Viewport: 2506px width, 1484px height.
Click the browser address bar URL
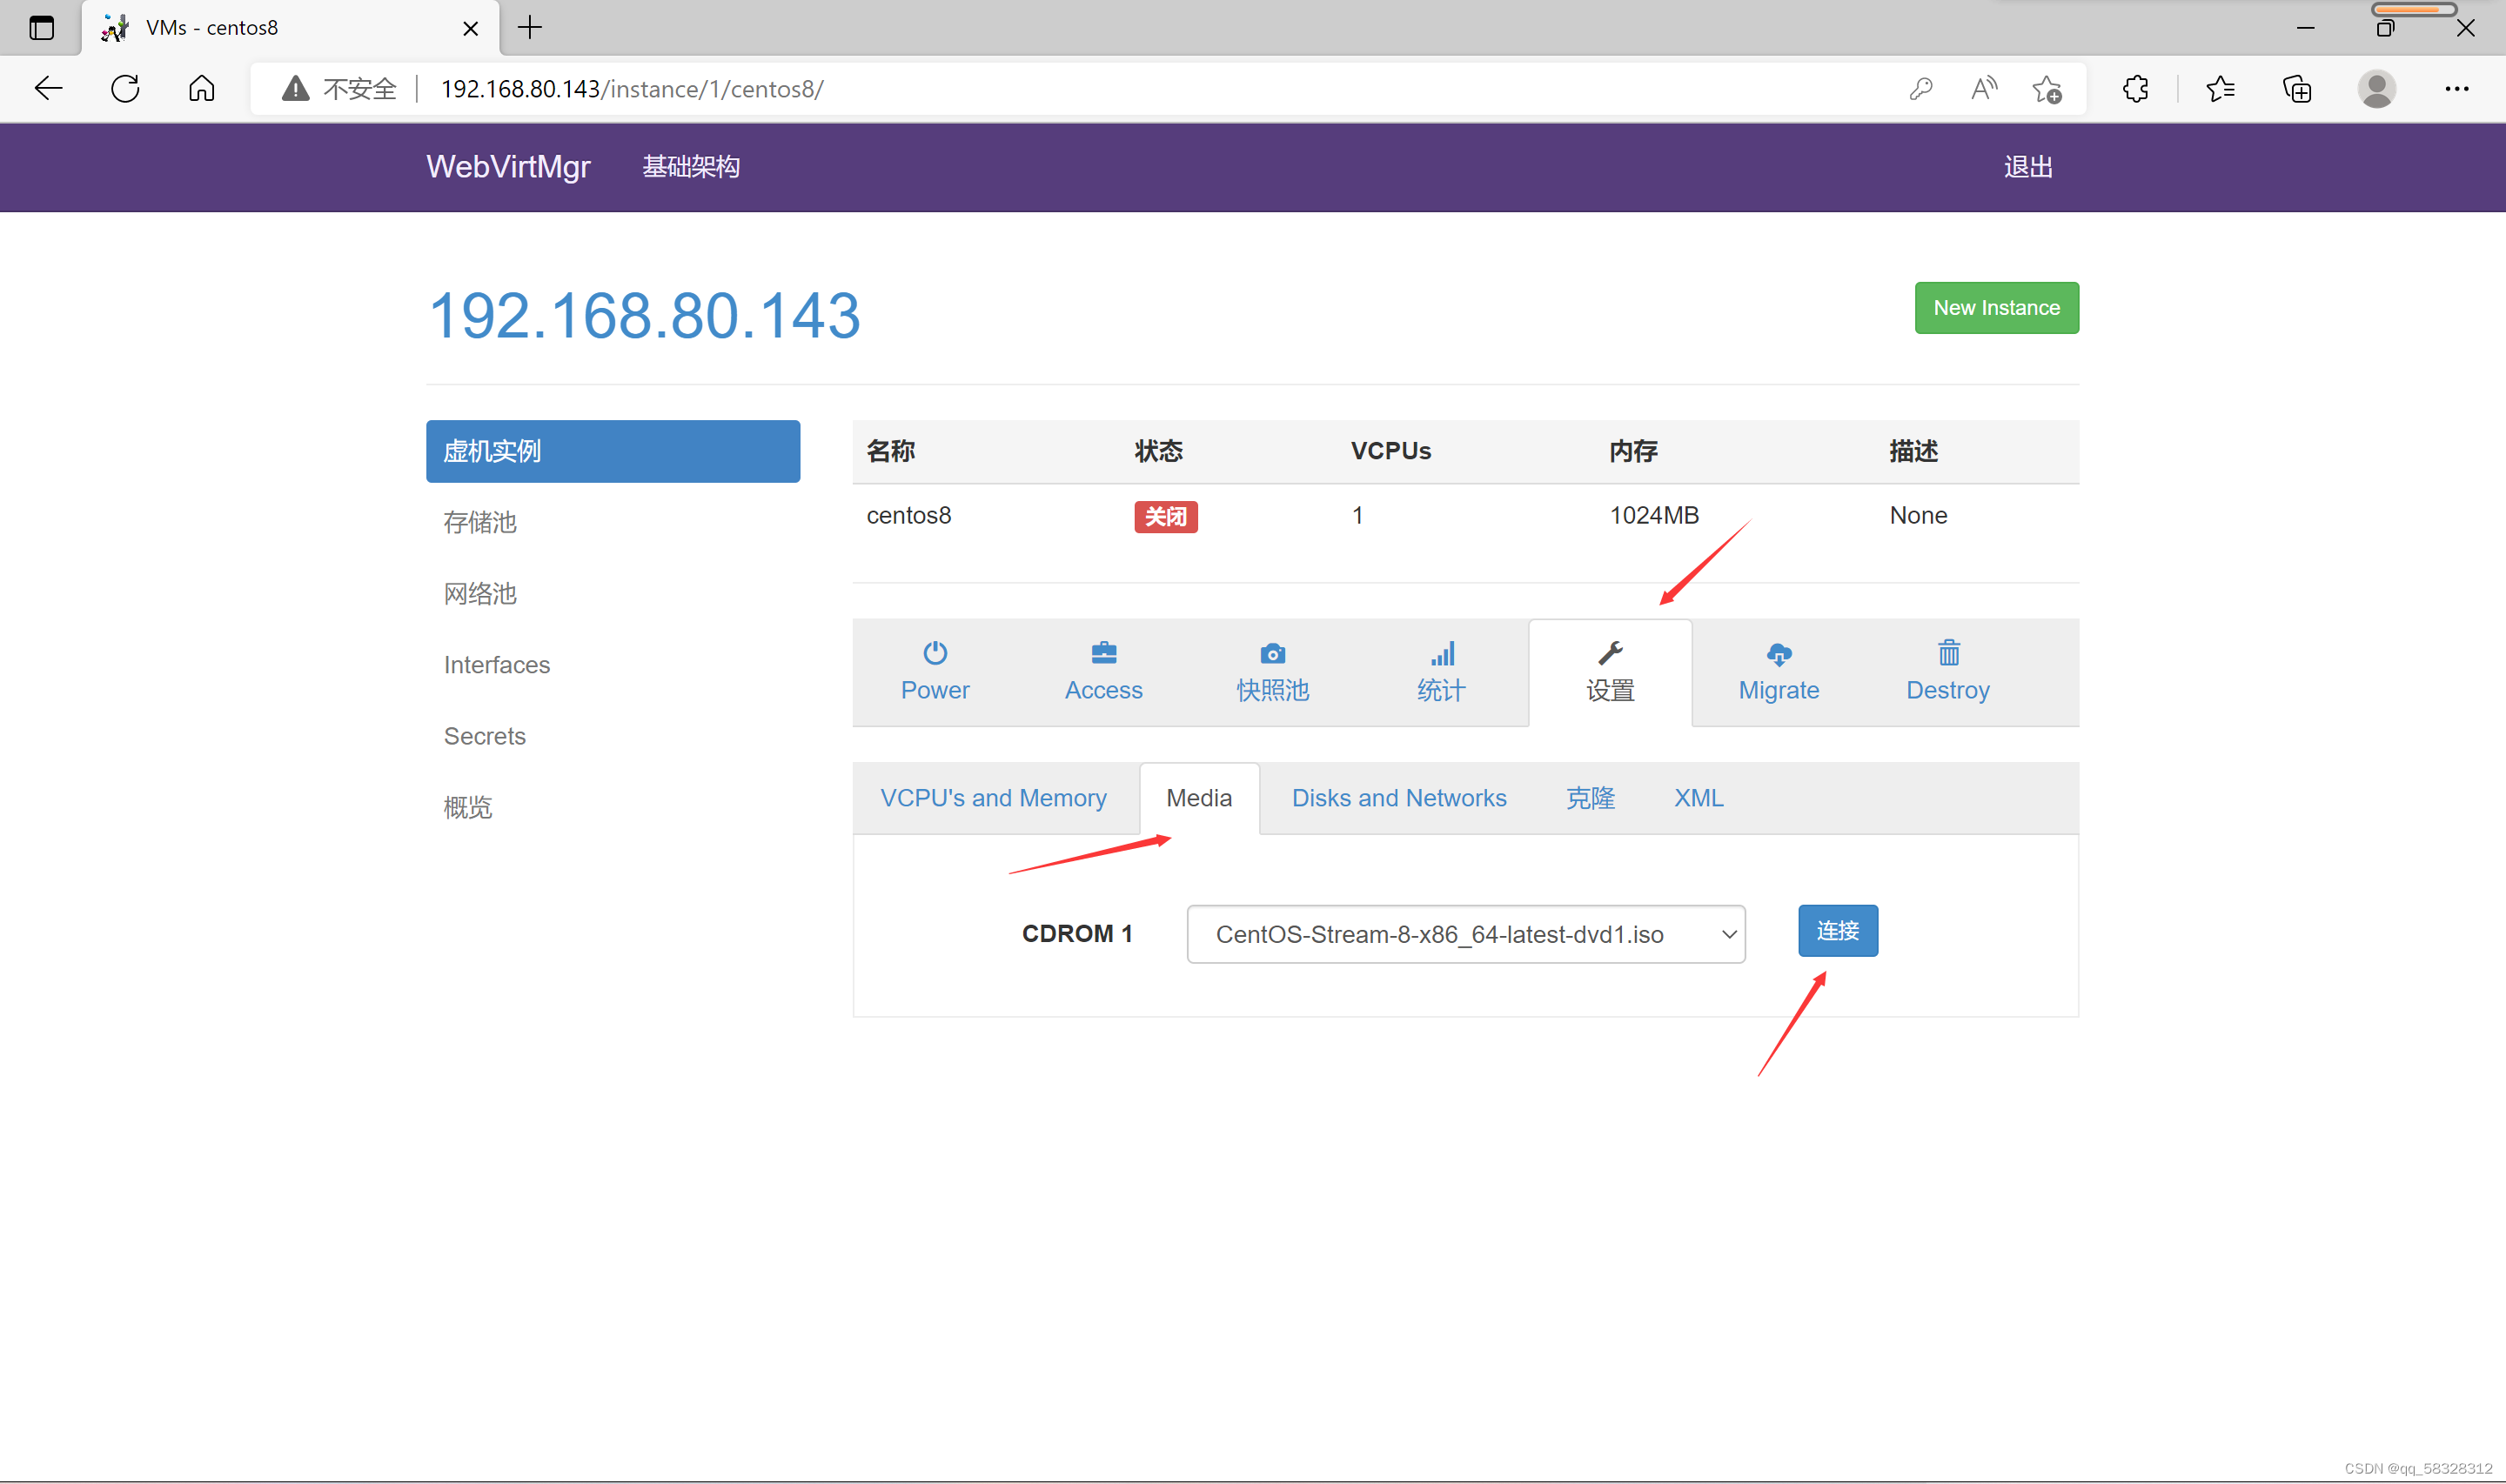(x=632, y=89)
